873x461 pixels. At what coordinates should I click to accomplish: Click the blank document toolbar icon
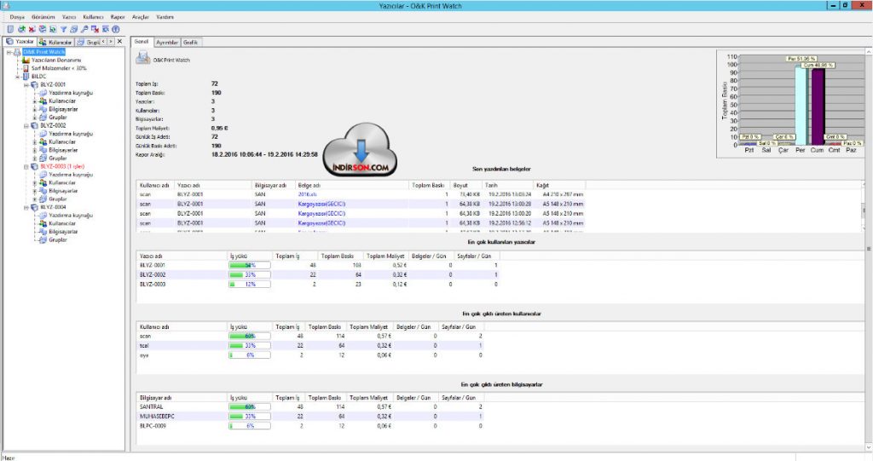tap(10, 29)
